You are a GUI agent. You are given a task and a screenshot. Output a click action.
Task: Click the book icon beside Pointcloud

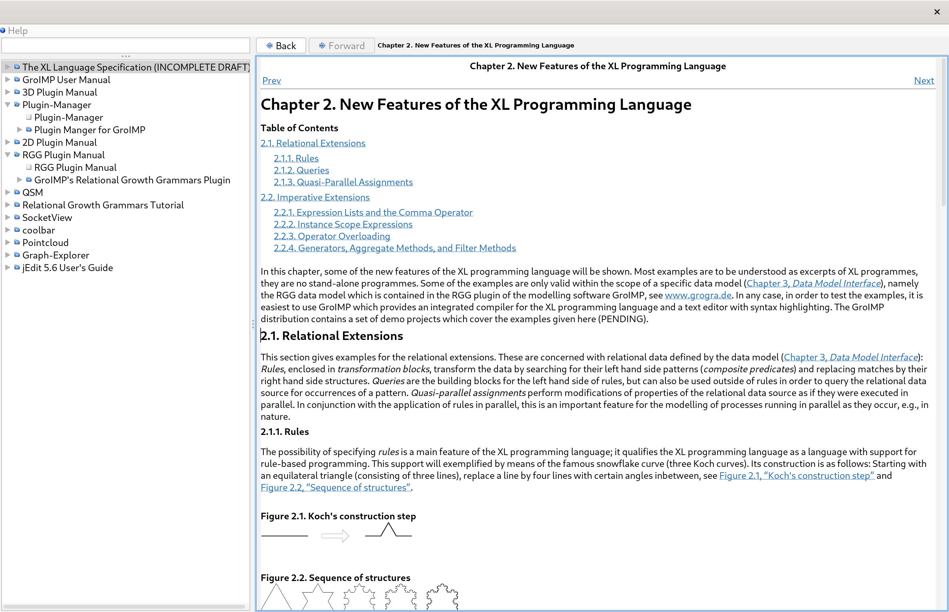pyautogui.click(x=17, y=242)
